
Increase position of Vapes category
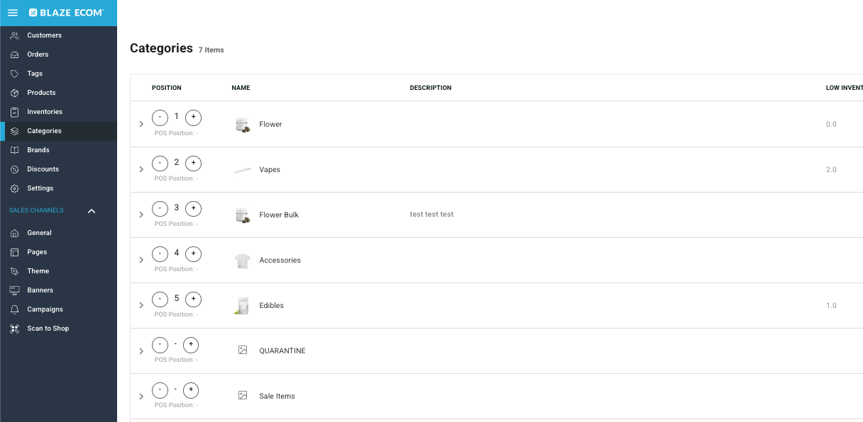coord(194,164)
